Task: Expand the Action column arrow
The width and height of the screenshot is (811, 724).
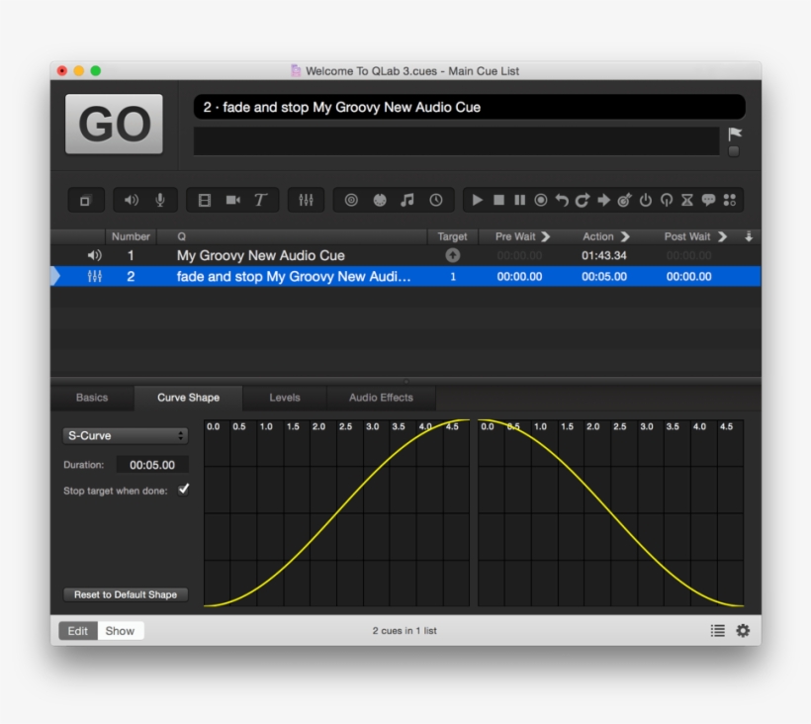Action: coord(624,237)
